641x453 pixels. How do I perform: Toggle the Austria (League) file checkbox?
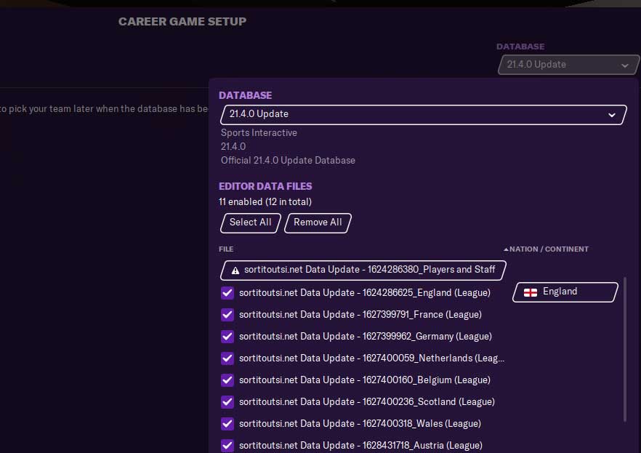227,446
